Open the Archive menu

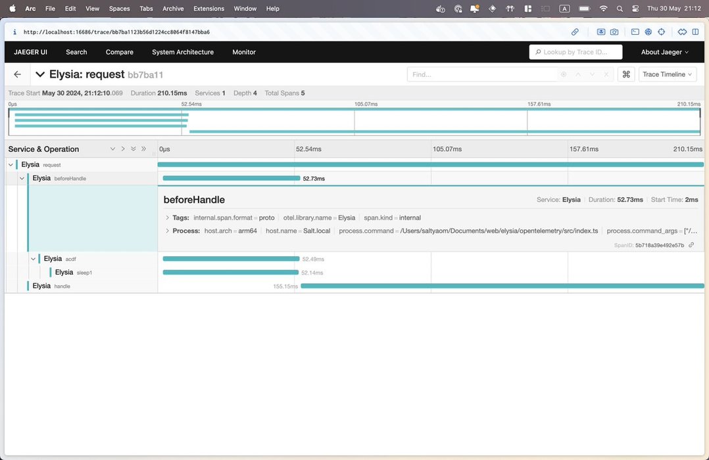coord(173,9)
